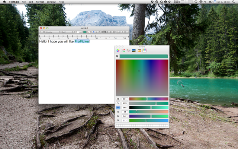
Task: Open the Apple menu
Action: click(x=4, y=2)
